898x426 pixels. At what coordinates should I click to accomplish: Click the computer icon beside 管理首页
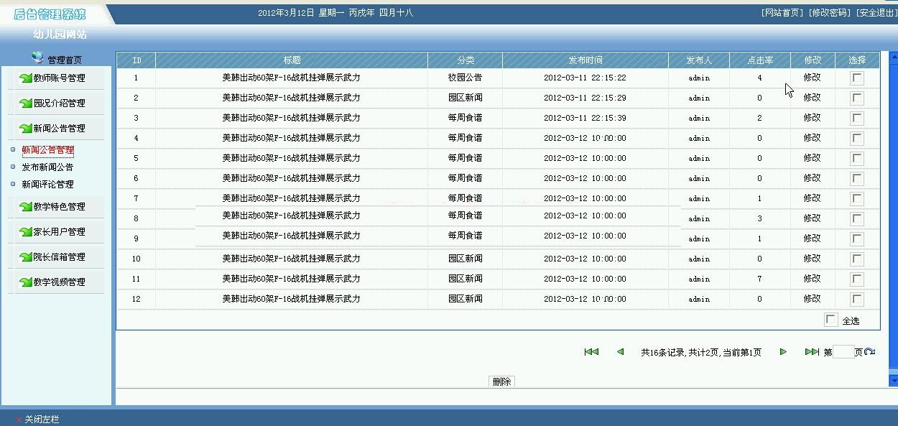tap(37, 57)
